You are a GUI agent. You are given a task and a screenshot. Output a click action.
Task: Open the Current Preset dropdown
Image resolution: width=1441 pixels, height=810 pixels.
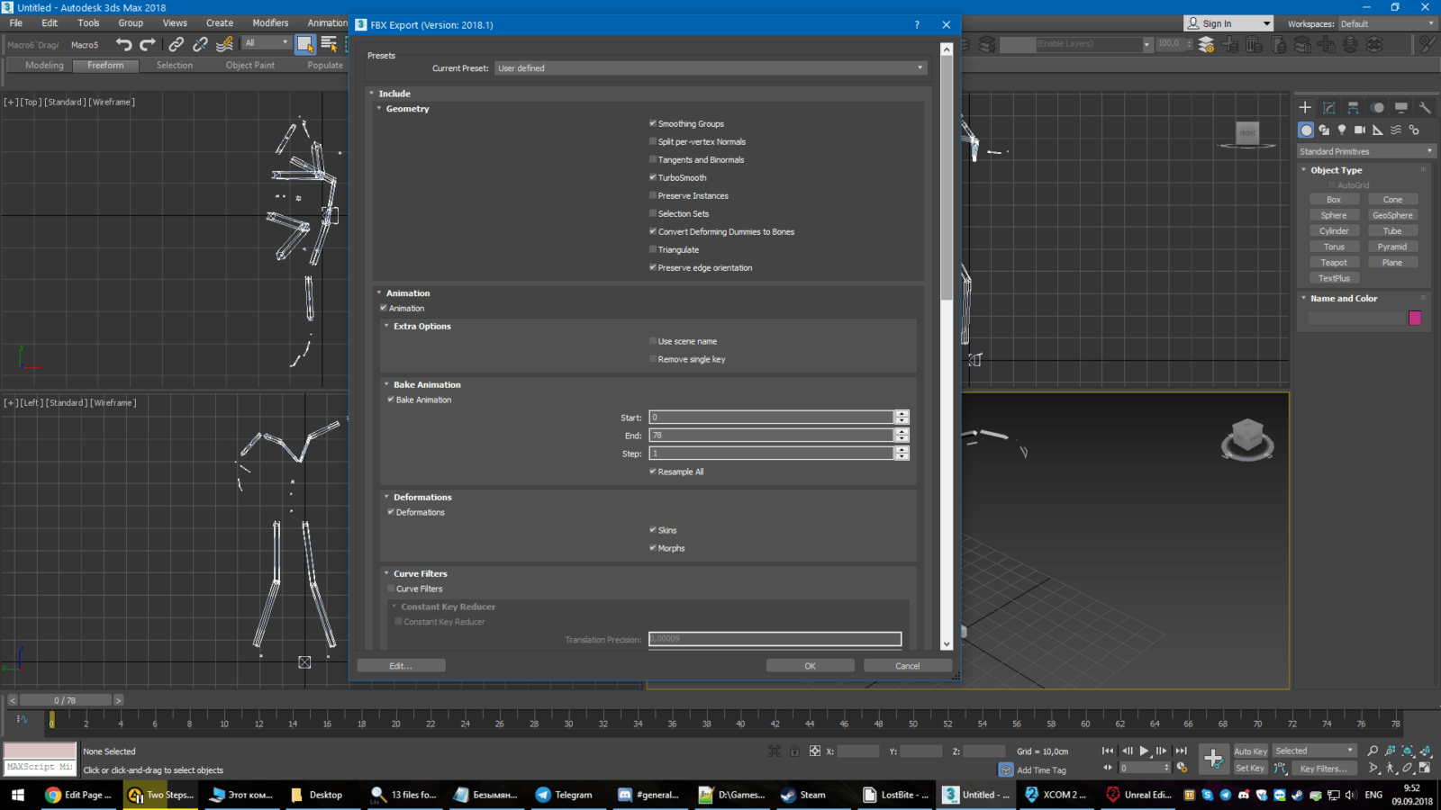tap(711, 68)
